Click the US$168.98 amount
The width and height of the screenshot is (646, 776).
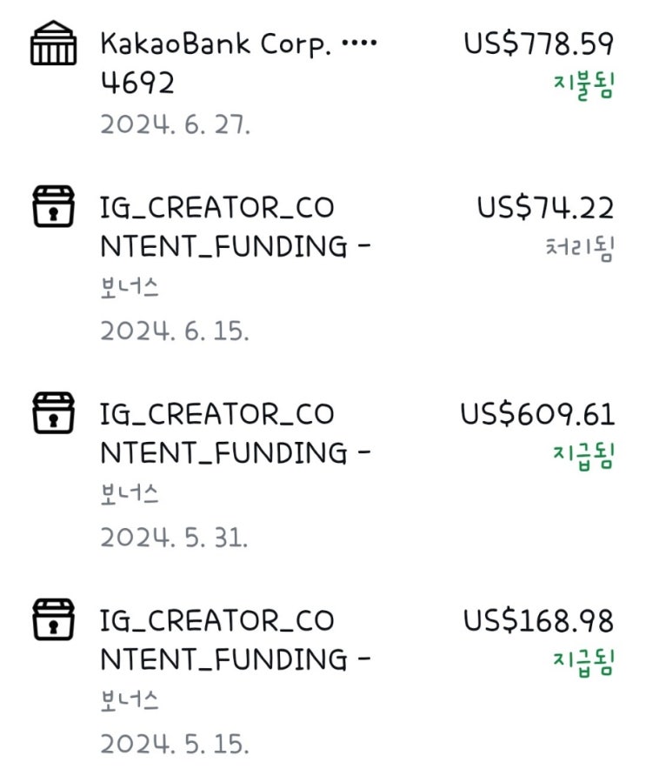tap(538, 621)
